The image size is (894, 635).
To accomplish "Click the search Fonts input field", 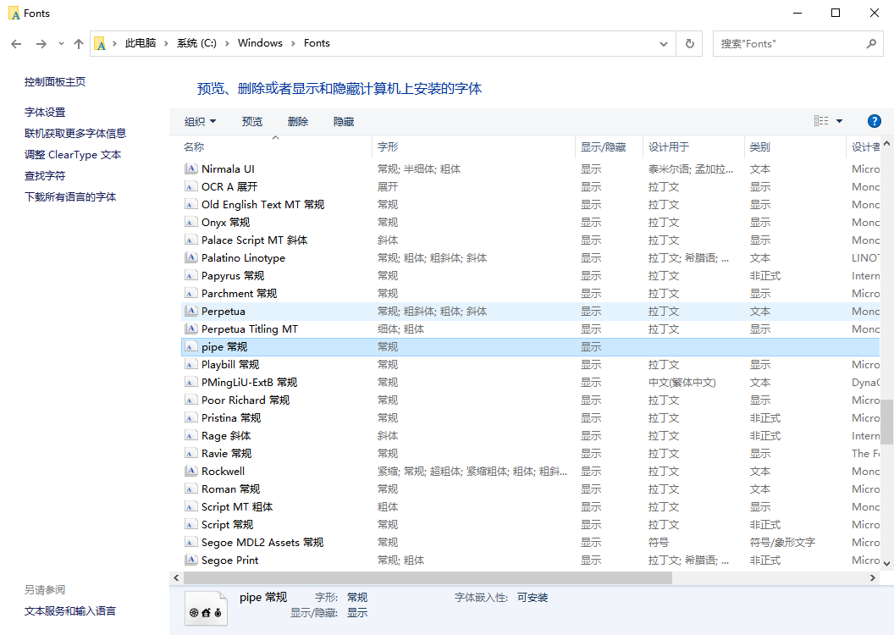I will click(x=790, y=44).
